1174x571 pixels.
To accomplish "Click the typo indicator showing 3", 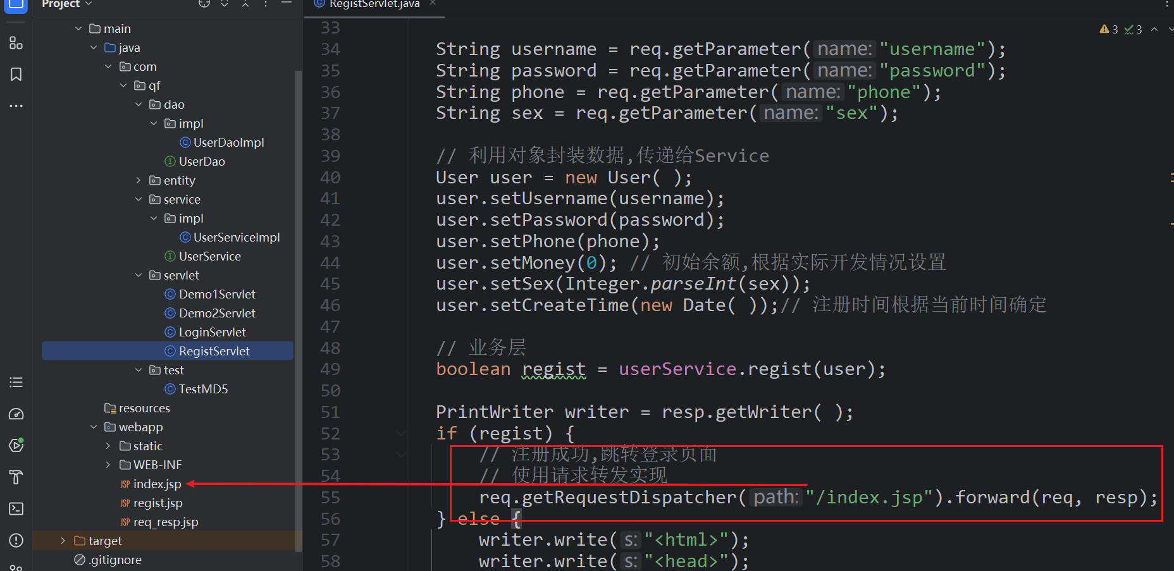I will pyautogui.click(x=1133, y=29).
